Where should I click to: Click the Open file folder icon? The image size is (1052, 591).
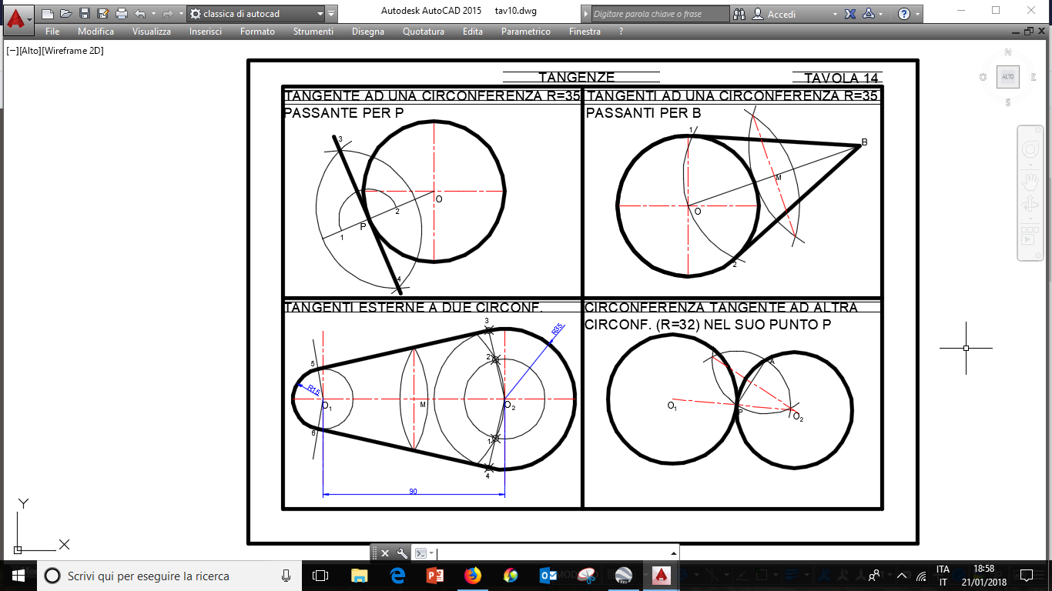[65, 14]
